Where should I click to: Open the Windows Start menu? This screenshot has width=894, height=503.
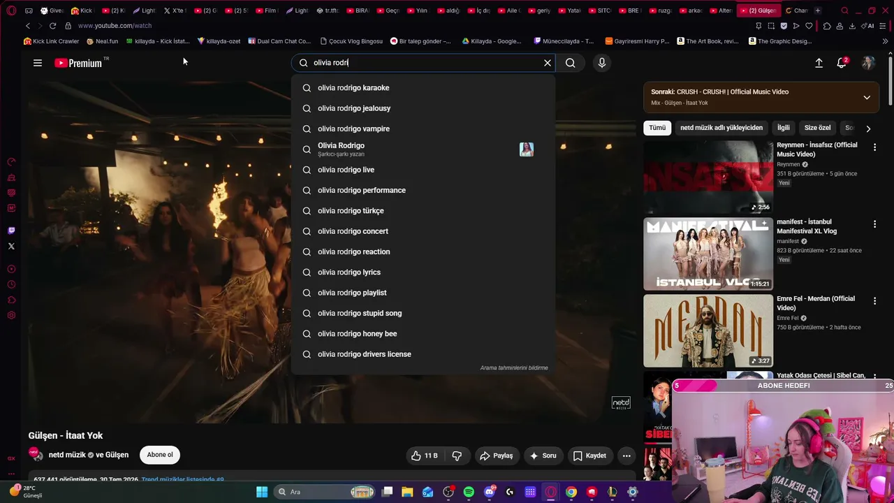pyautogui.click(x=262, y=492)
